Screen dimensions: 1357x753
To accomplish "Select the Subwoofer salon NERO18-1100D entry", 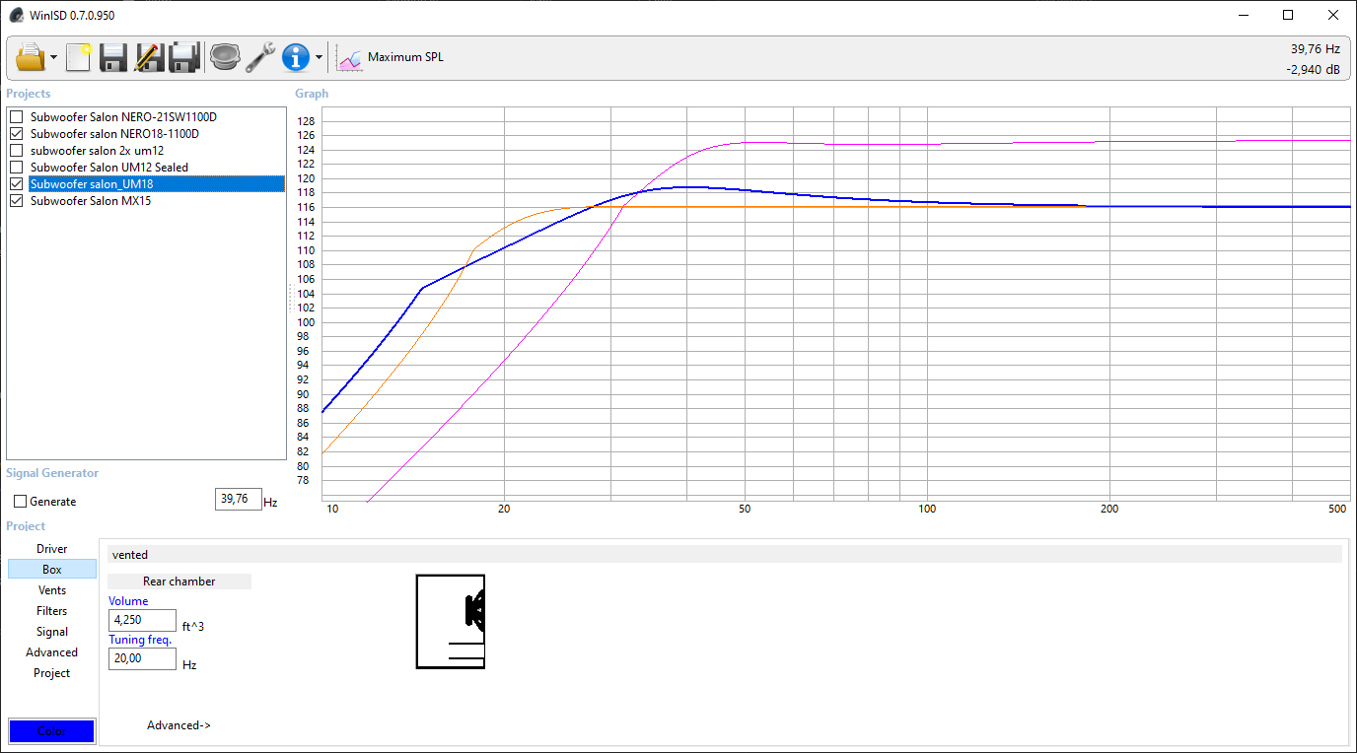I will point(114,134).
